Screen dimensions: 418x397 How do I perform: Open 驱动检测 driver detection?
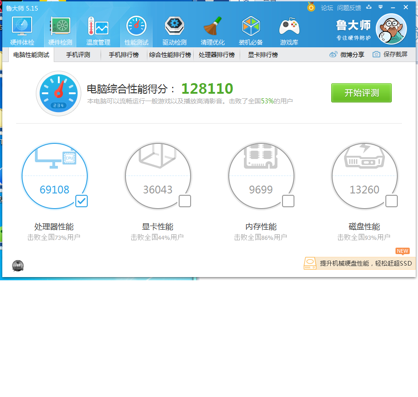click(x=175, y=31)
